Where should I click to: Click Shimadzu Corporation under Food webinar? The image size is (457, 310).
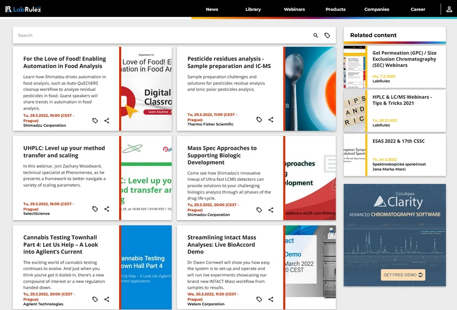45,125
